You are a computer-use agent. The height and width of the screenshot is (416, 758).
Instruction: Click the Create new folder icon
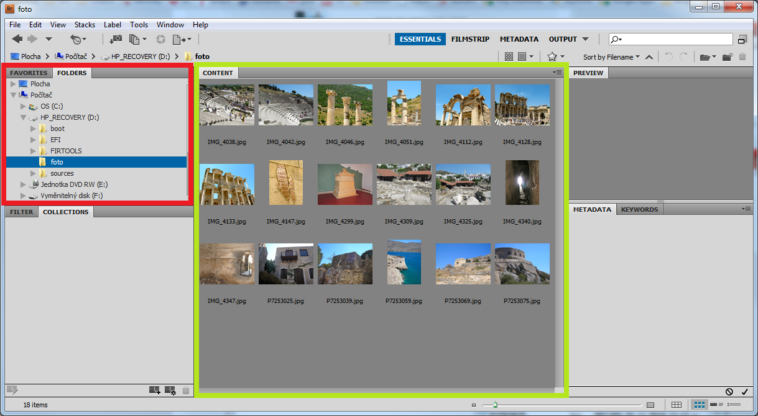[727, 57]
